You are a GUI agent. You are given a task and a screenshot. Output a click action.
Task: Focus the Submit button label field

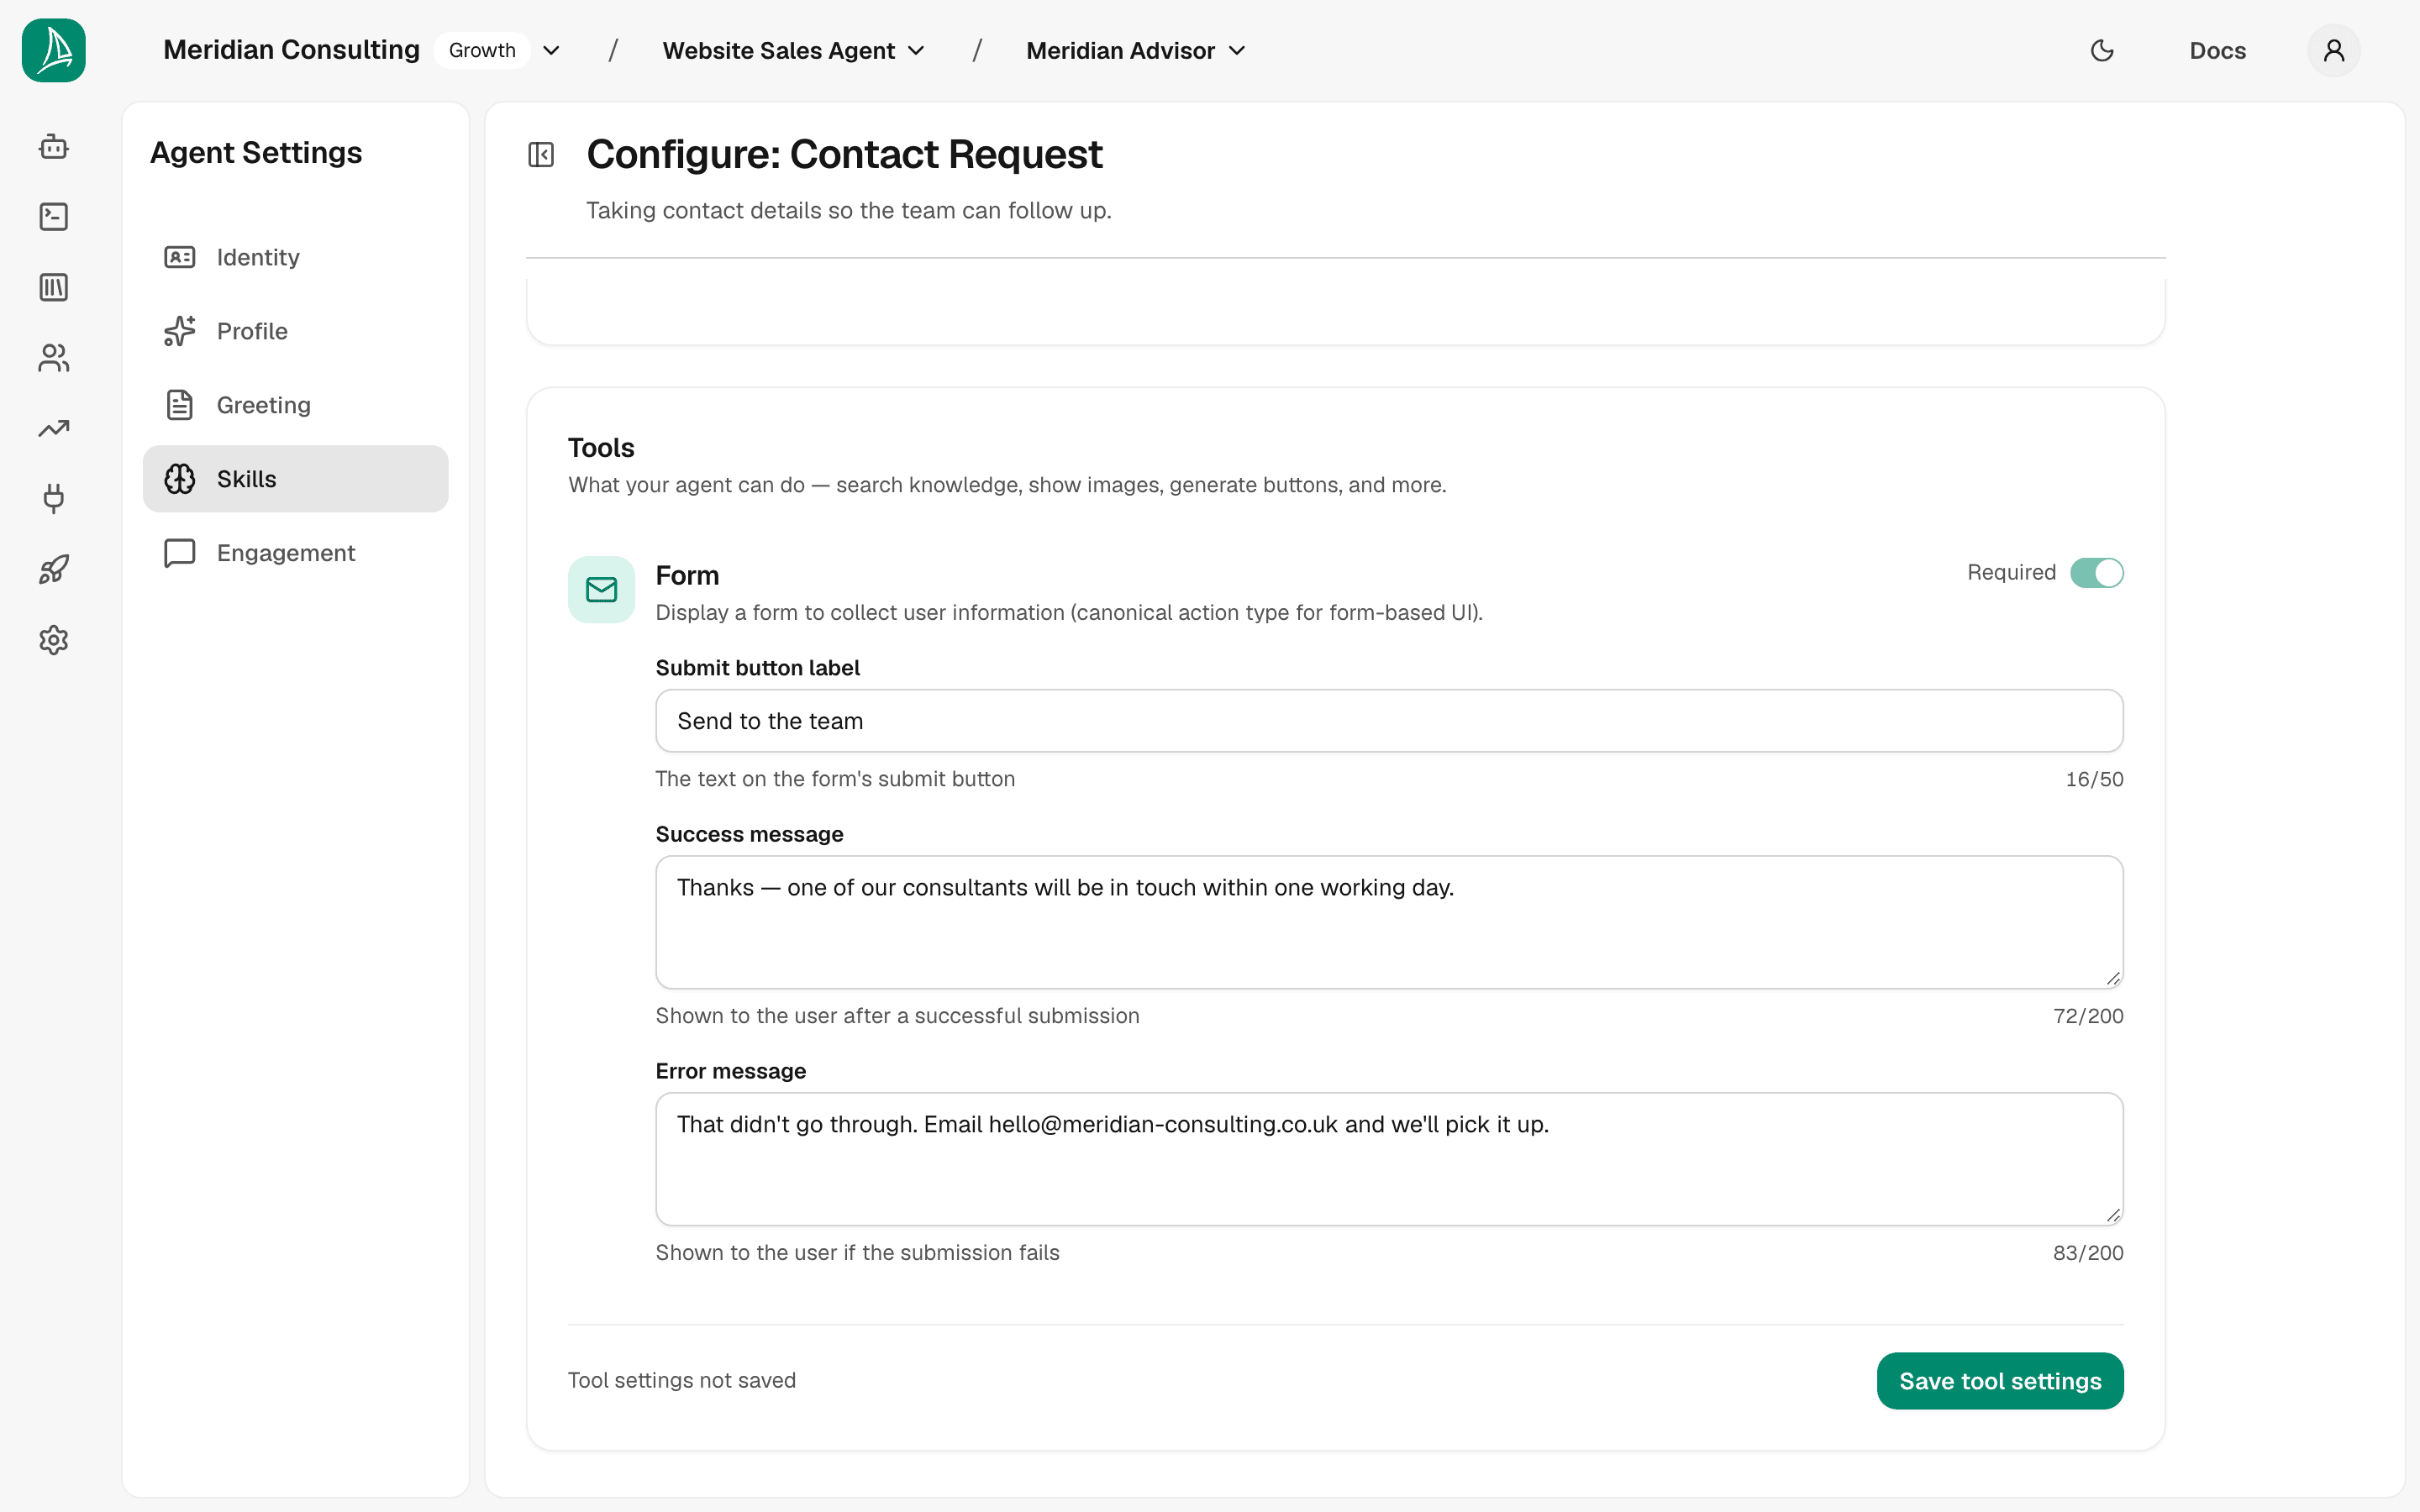1389,721
